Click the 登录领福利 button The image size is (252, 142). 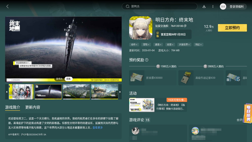tap(236, 7)
